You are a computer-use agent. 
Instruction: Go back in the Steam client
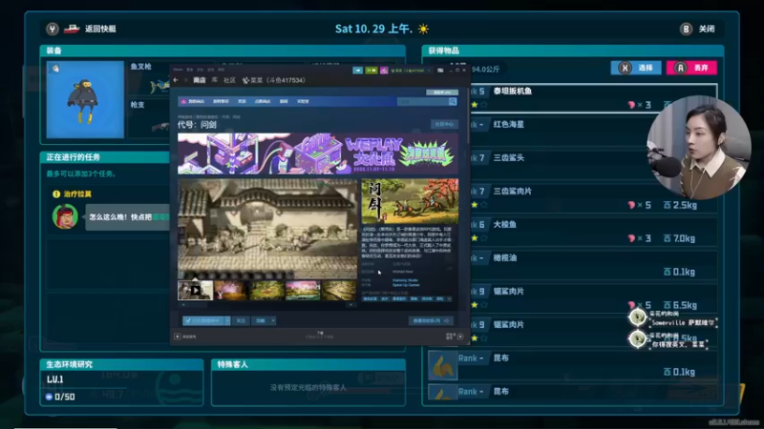pyautogui.click(x=176, y=80)
